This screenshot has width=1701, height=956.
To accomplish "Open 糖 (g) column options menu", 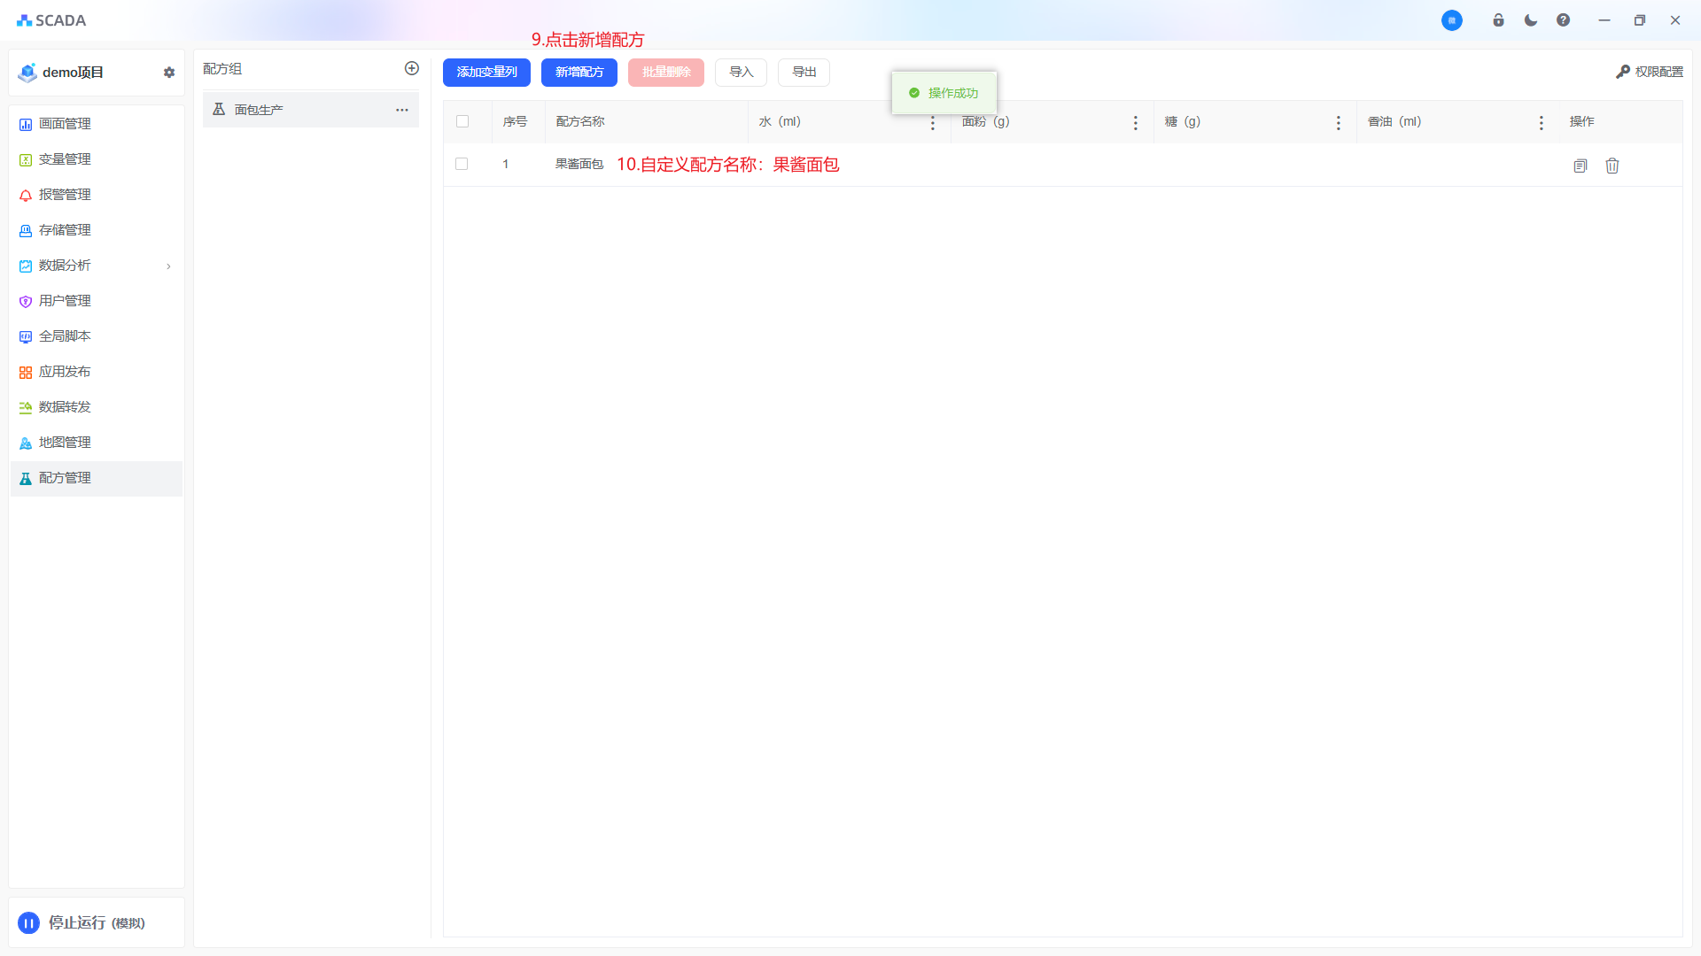I will [x=1339, y=123].
